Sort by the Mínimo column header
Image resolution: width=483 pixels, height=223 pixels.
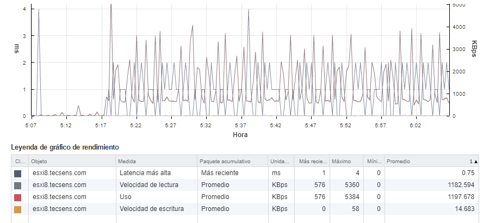point(374,161)
